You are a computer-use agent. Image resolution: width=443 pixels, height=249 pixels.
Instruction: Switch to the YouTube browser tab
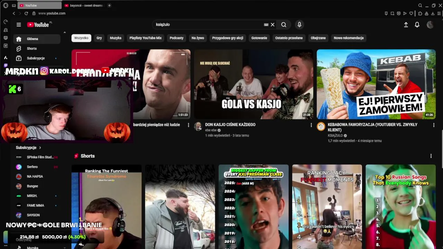pos(39,6)
